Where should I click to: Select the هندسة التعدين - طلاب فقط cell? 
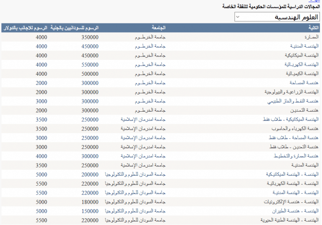pyautogui.click(x=294, y=147)
